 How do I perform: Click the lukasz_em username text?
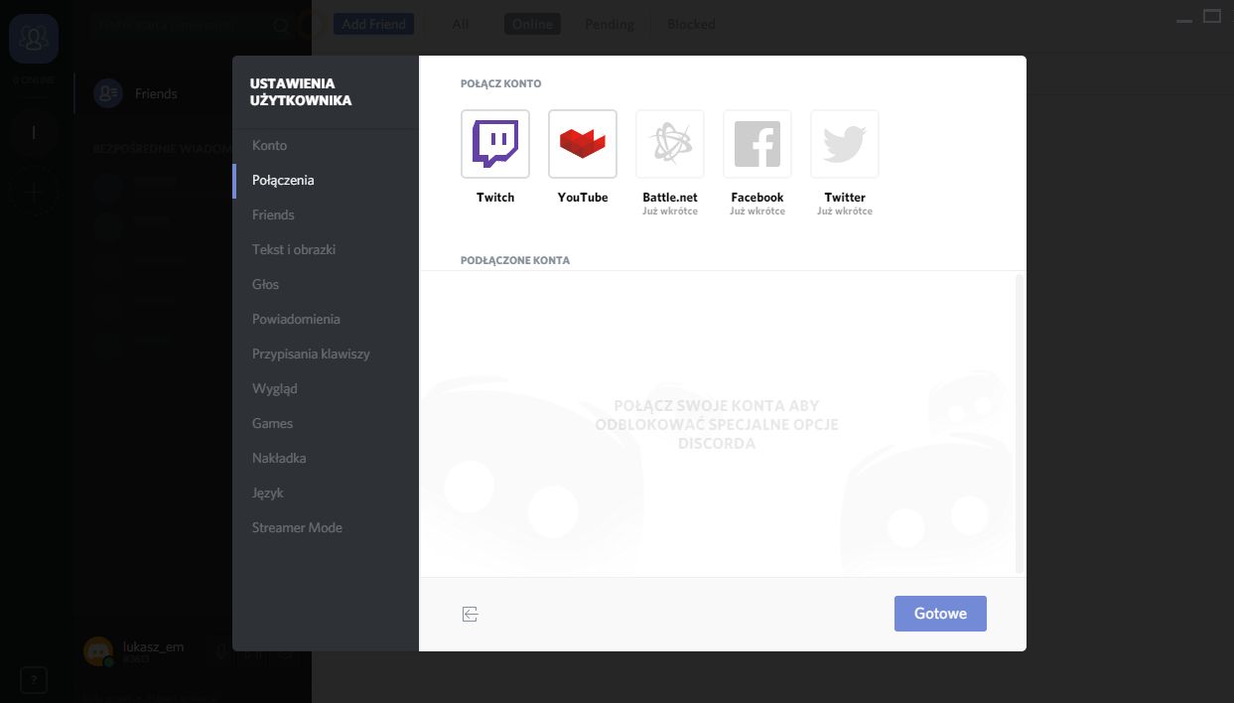tap(153, 646)
